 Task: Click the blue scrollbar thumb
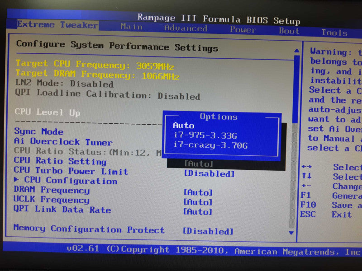(296, 89)
